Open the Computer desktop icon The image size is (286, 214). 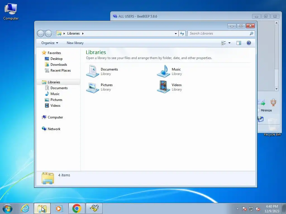[11, 11]
